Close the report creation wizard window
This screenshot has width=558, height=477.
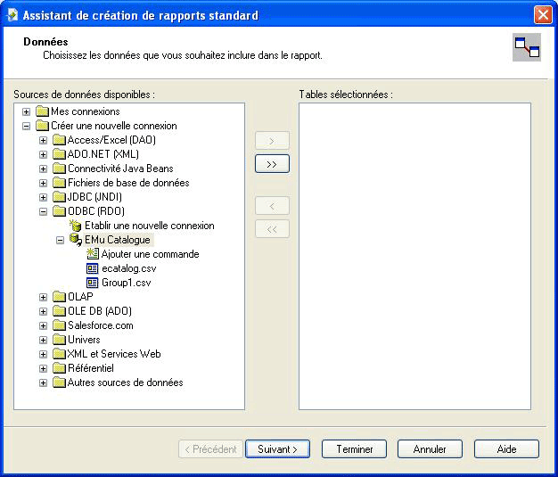click(543, 15)
